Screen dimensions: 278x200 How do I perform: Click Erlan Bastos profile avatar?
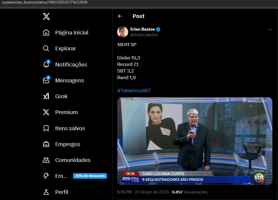pyautogui.click(x=123, y=32)
